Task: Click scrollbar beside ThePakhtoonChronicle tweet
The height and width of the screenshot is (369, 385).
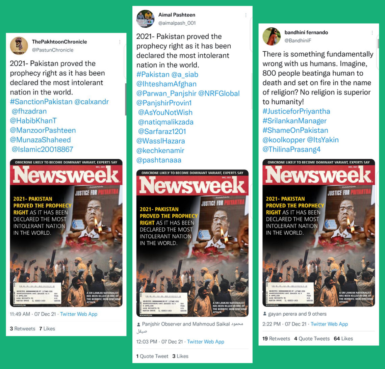Action: (126, 99)
